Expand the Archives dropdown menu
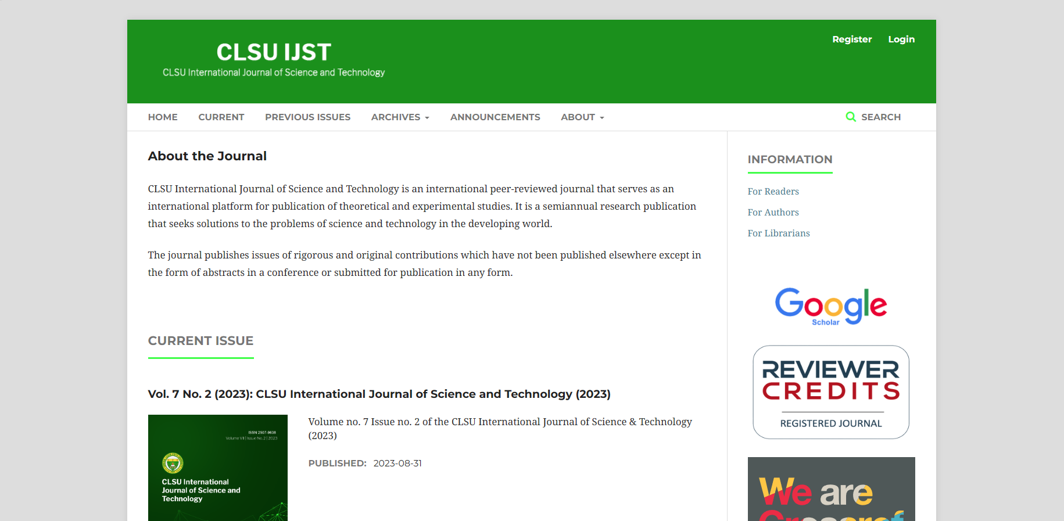This screenshot has height=521, width=1064. [400, 117]
